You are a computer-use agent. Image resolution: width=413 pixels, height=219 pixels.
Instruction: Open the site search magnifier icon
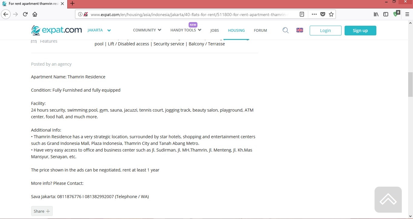click(x=285, y=30)
